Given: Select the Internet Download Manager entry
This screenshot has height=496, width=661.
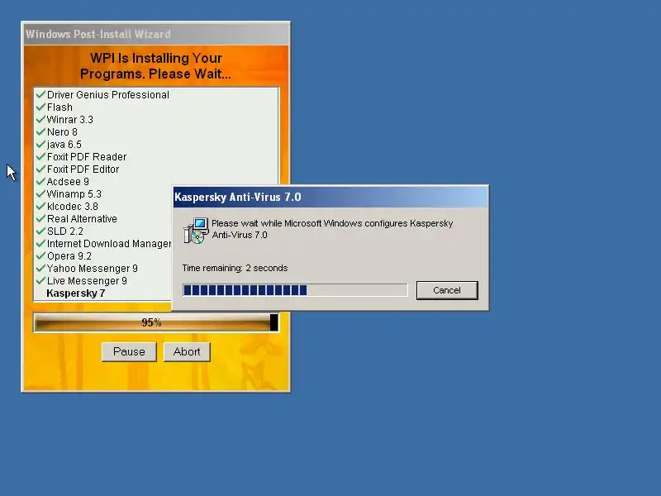Looking at the screenshot, I should [x=109, y=244].
